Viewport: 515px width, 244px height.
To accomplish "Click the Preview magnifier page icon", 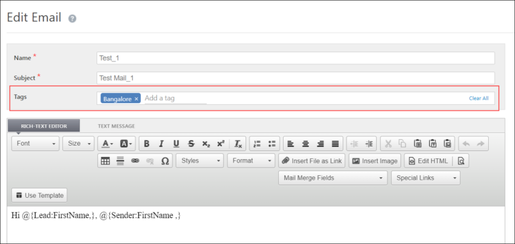I will click(461, 161).
